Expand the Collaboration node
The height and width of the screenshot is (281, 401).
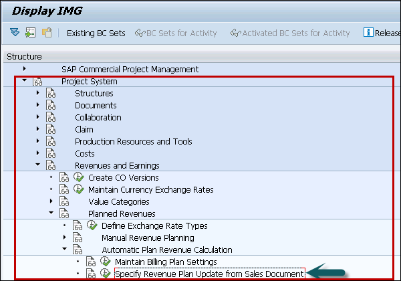click(38, 116)
